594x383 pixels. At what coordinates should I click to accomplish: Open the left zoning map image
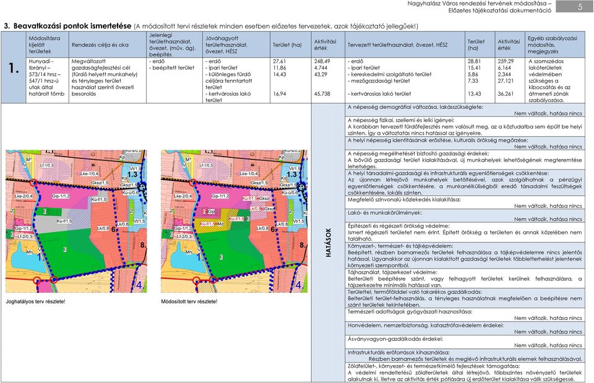(76, 222)
